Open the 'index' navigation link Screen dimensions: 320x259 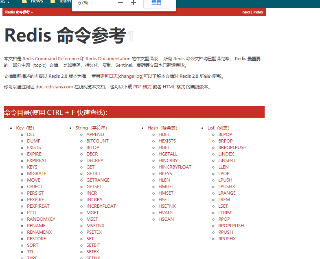click(x=259, y=12)
